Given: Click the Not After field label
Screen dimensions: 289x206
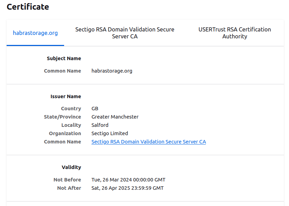Looking at the screenshot, I should pyautogui.click(x=69, y=188).
